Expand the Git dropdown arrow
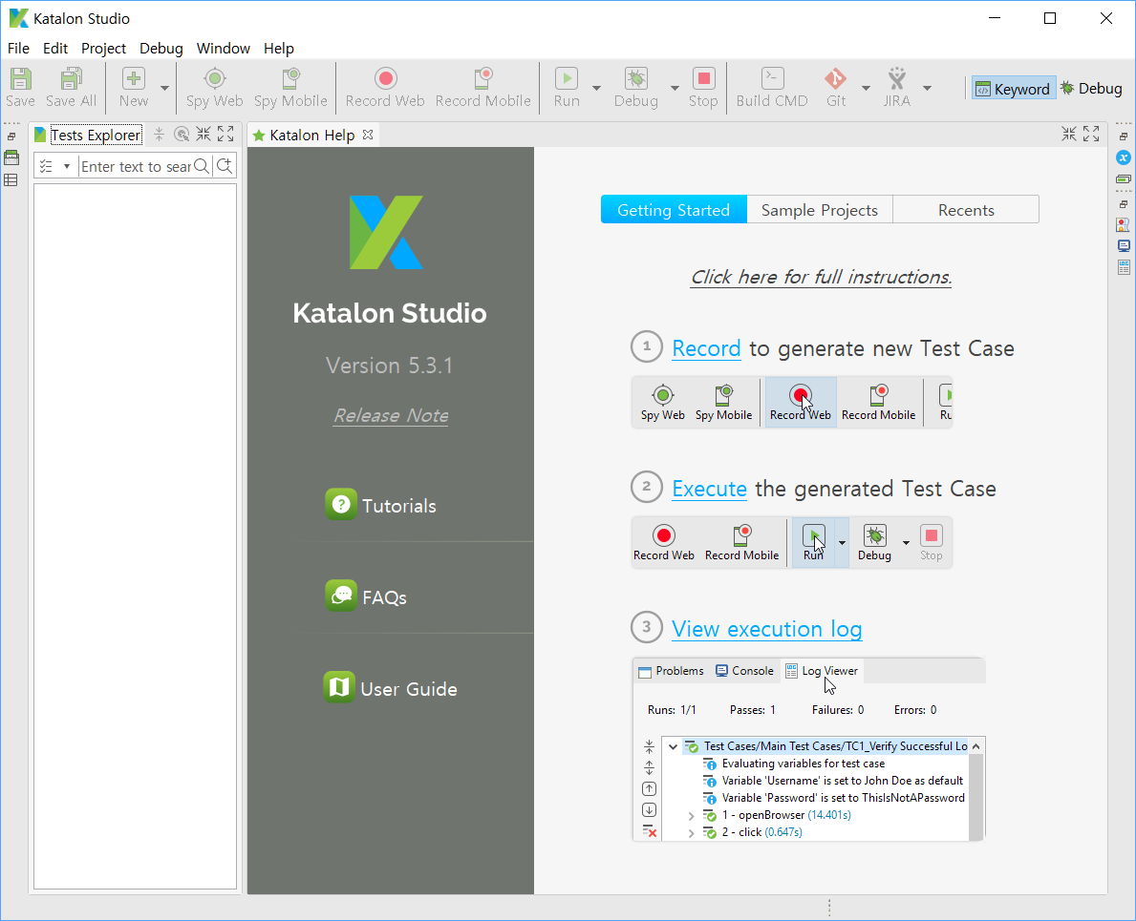This screenshot has height=921, width=1136. (866, 88)
